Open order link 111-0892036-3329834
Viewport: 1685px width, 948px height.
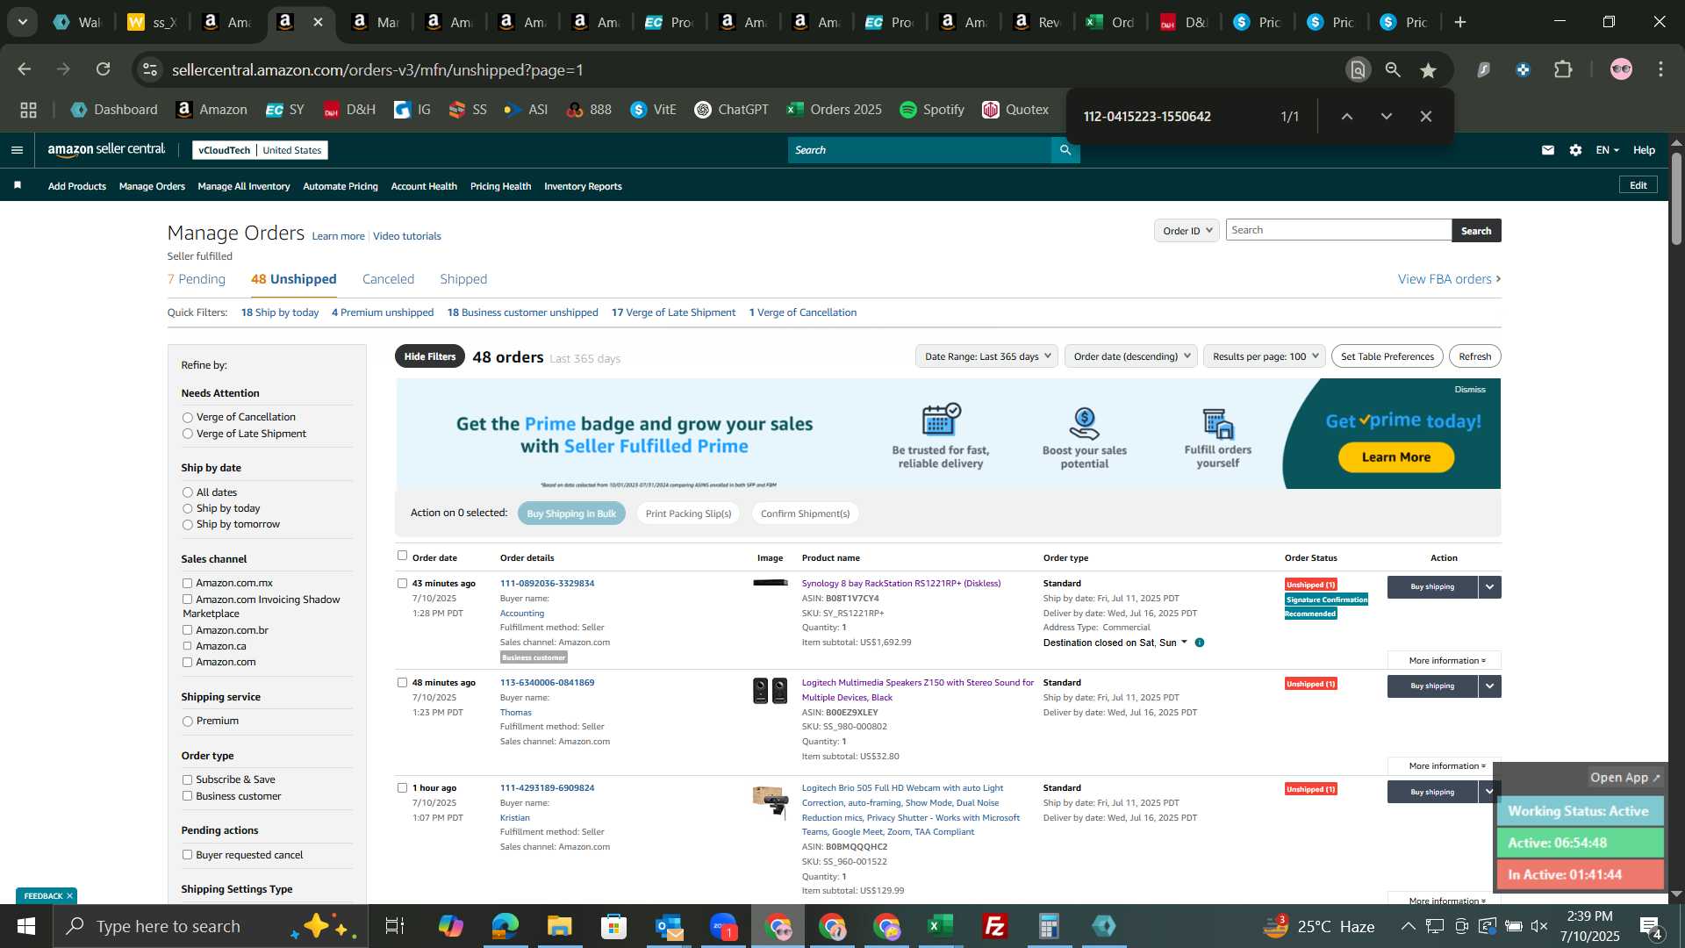547,584
